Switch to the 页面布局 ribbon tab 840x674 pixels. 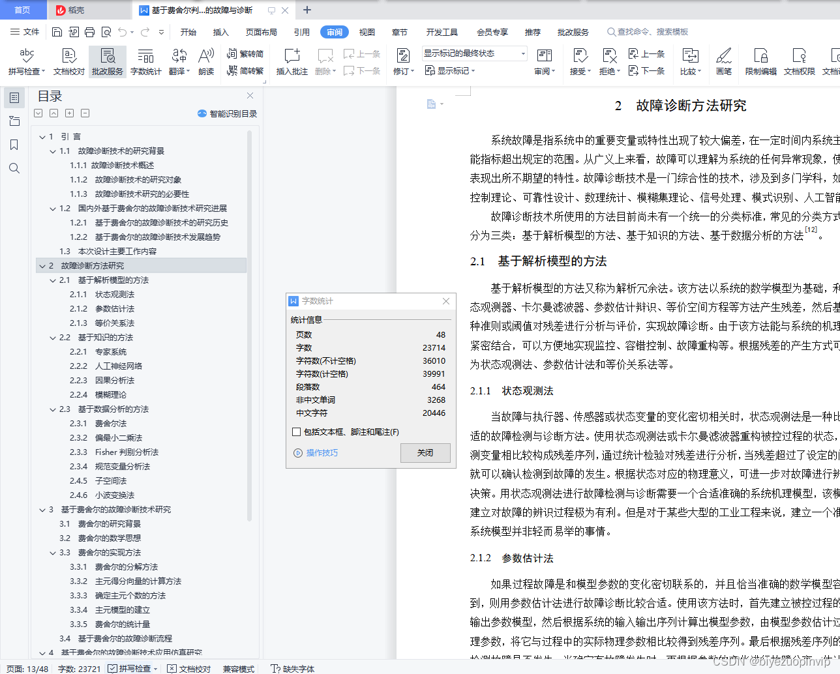(x=262, y=32)
